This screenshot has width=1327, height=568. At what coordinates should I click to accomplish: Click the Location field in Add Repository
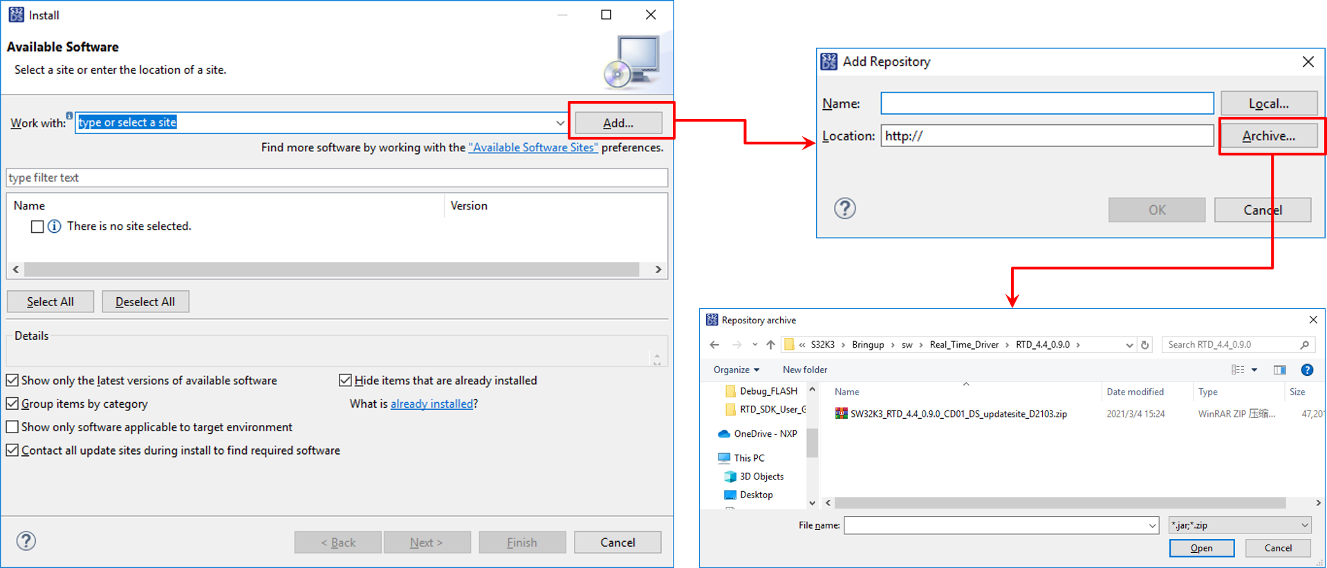point(1046,136)
